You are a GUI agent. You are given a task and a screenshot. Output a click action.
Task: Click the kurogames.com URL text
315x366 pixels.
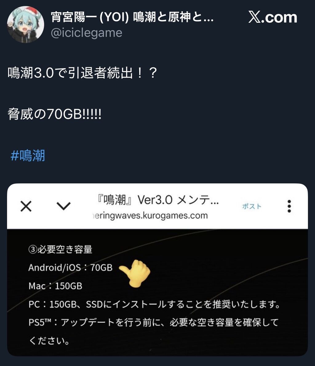tap(150, 215)
